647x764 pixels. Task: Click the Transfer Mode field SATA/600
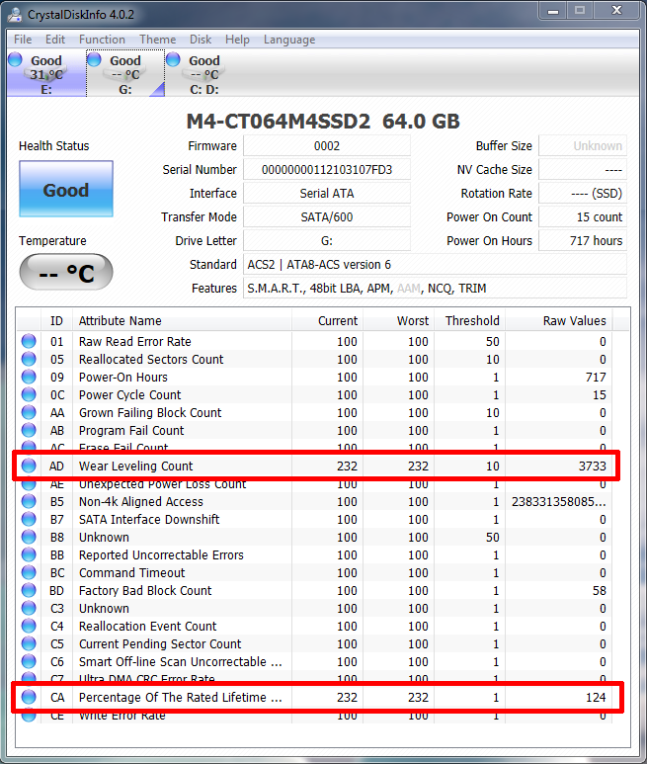[x=327, y=216]
